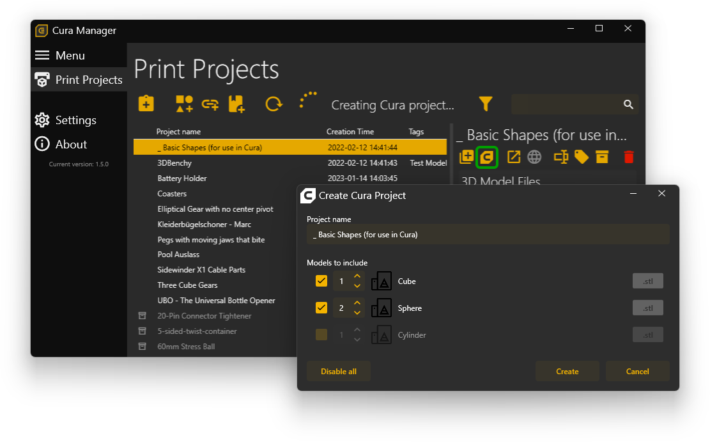The image size is (710, 442).
Task: Select UBO - The Universal Bottle Opener
Action: pyautogui.click(x=215, y=301)
